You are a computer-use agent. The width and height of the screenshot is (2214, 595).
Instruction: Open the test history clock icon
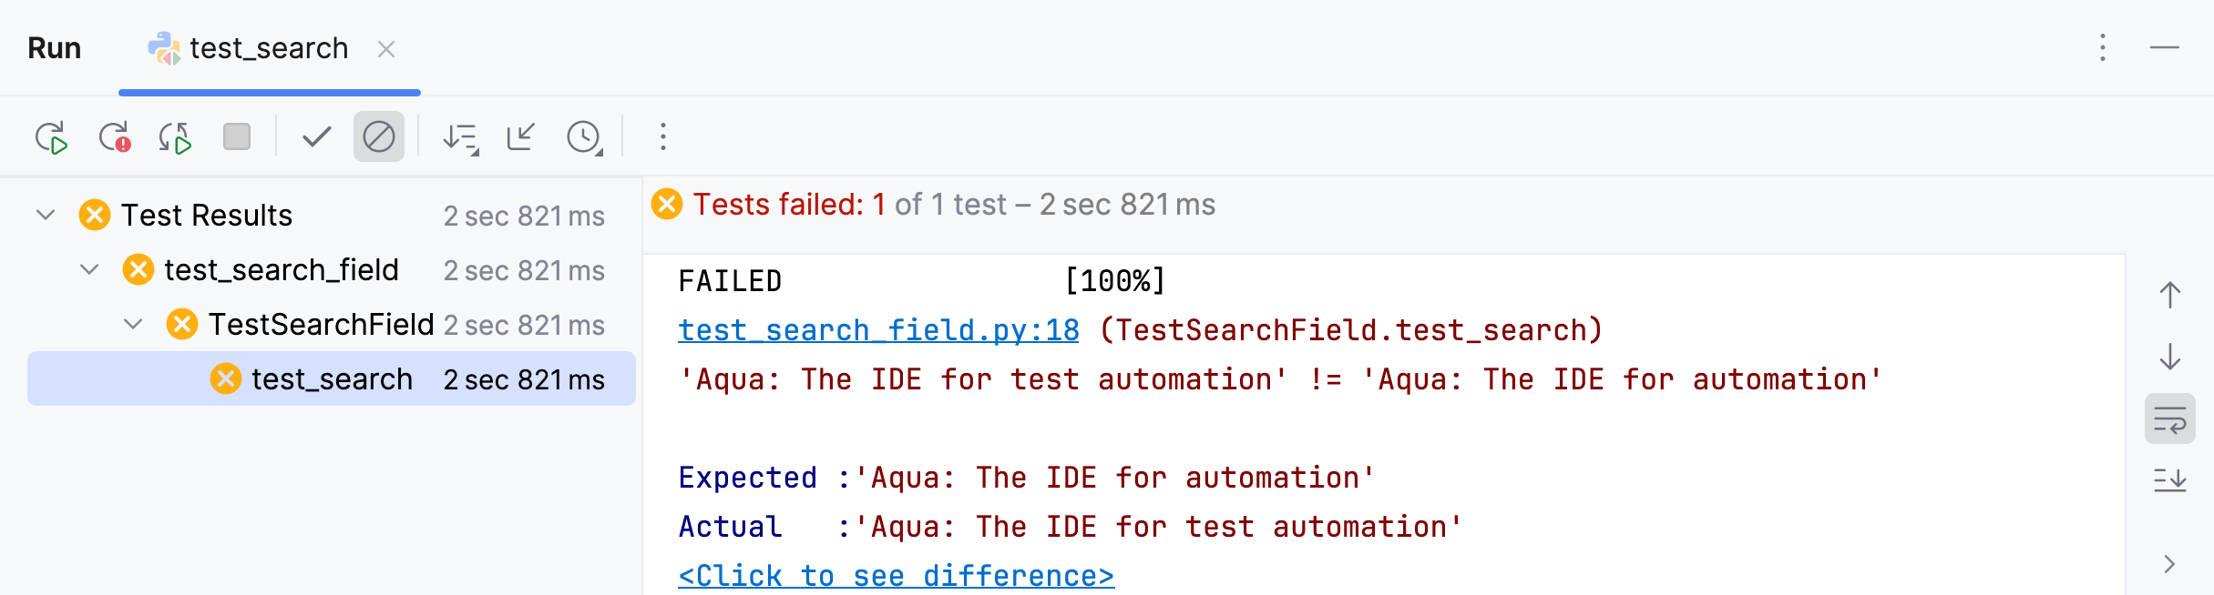click(583, 136)
